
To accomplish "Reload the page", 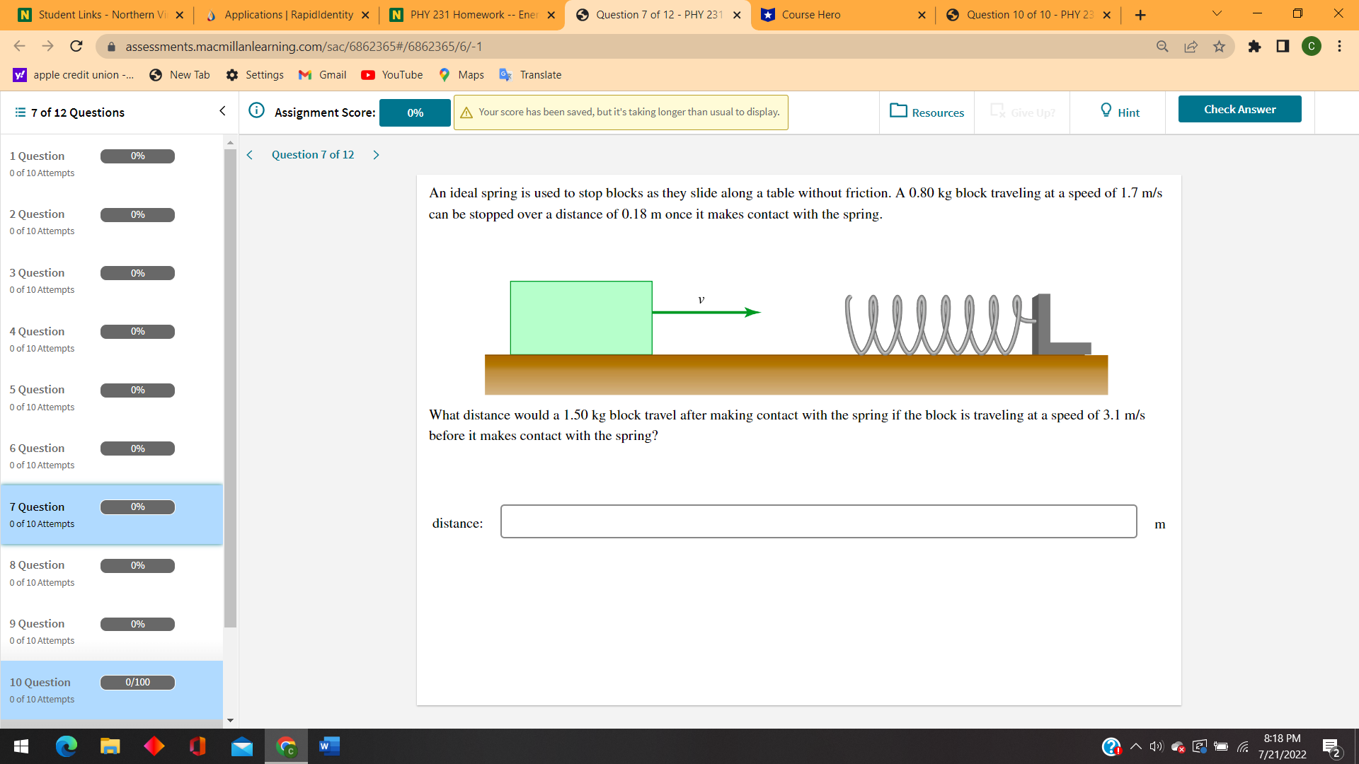I will [76, 47].
